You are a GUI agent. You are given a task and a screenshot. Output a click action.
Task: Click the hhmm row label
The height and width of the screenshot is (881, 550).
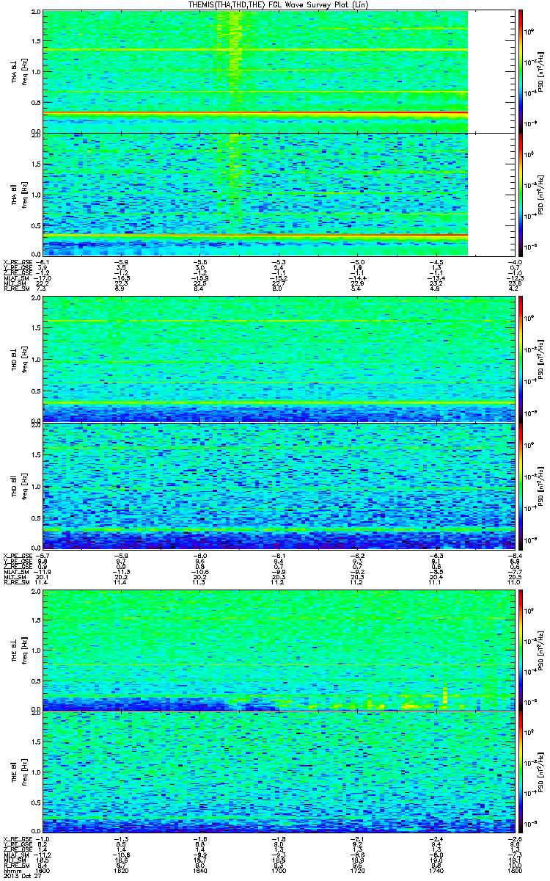click(12, 871)
